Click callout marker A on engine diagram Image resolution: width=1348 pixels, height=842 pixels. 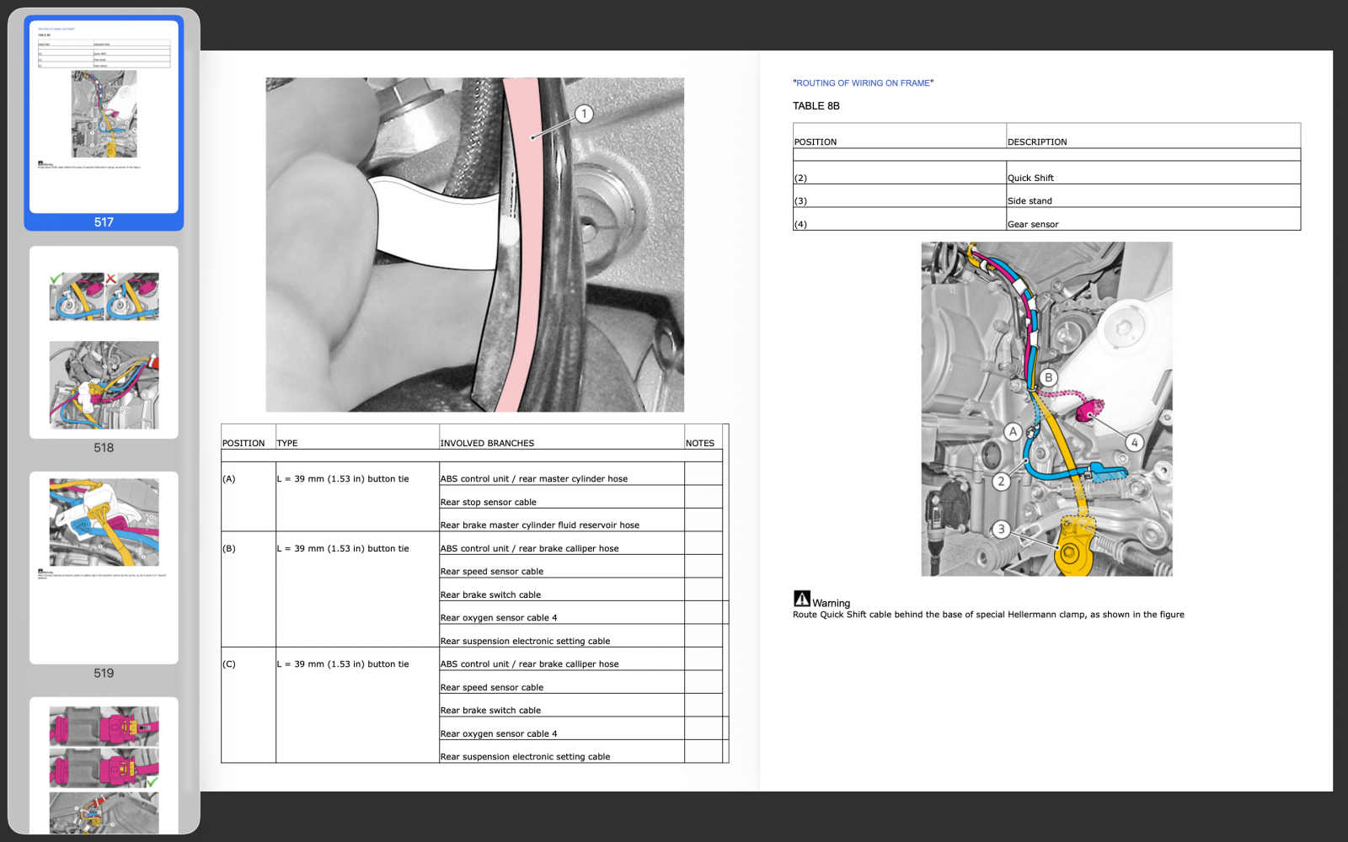tap(1013, 432)
